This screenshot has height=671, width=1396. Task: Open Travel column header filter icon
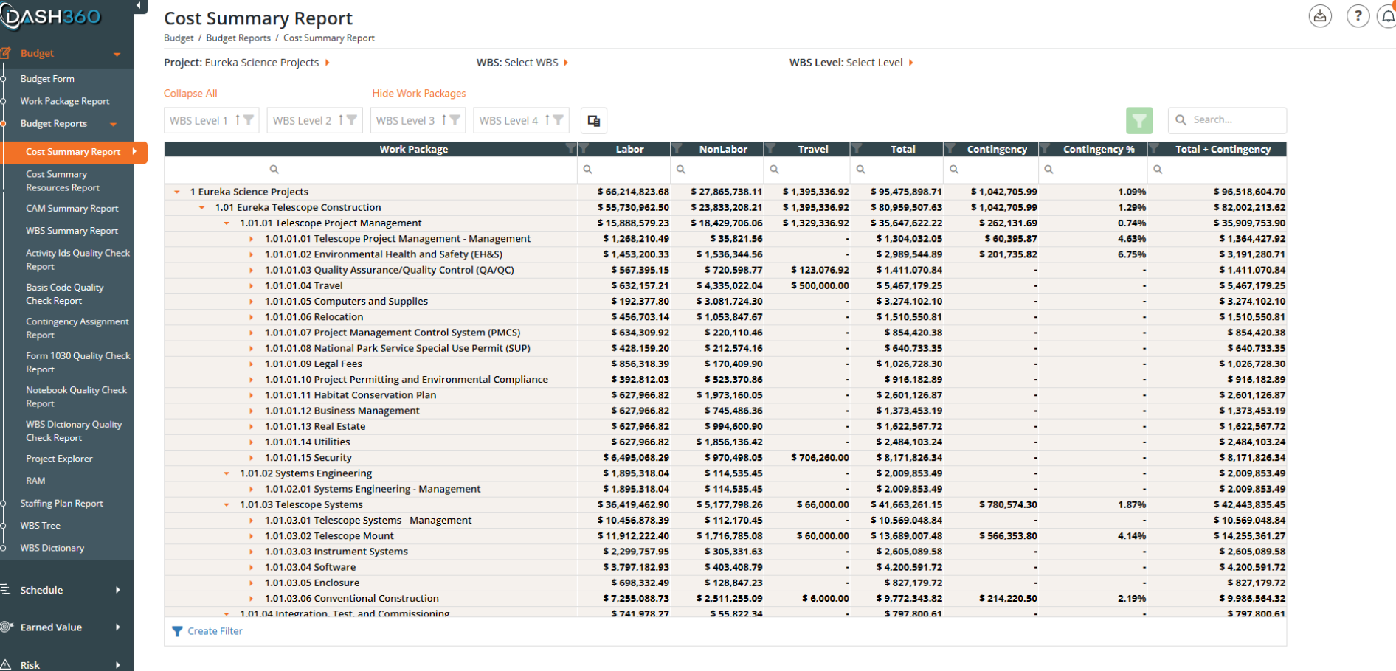pyautogui.click(x=770, y=149)
